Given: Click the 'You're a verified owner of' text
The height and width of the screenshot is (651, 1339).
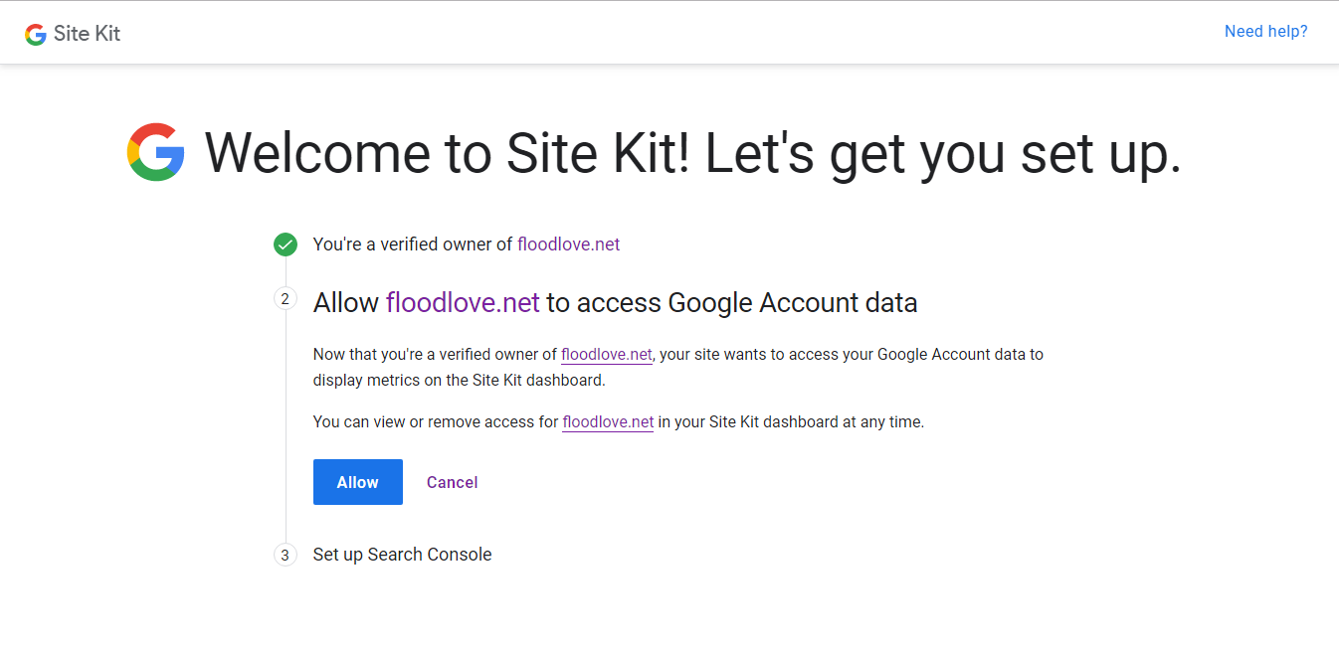Looking at the screenshot, I should pyautogui.click(x=412, y=244).
